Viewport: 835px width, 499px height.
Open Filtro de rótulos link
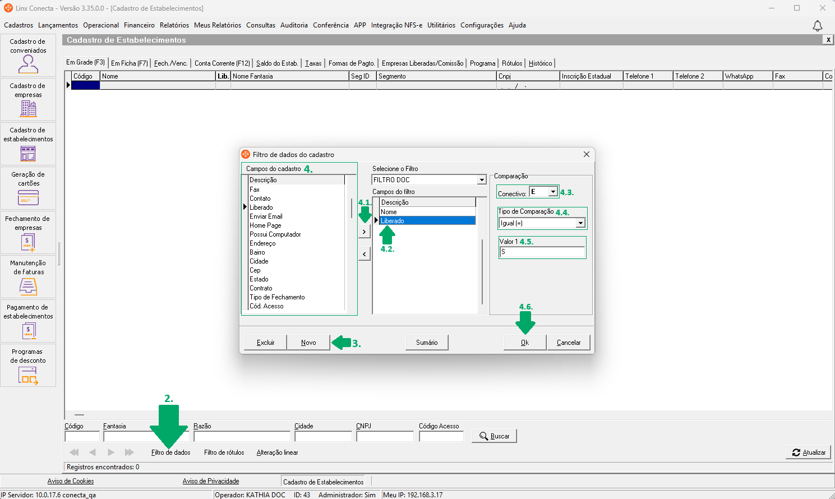pos(224,452)
